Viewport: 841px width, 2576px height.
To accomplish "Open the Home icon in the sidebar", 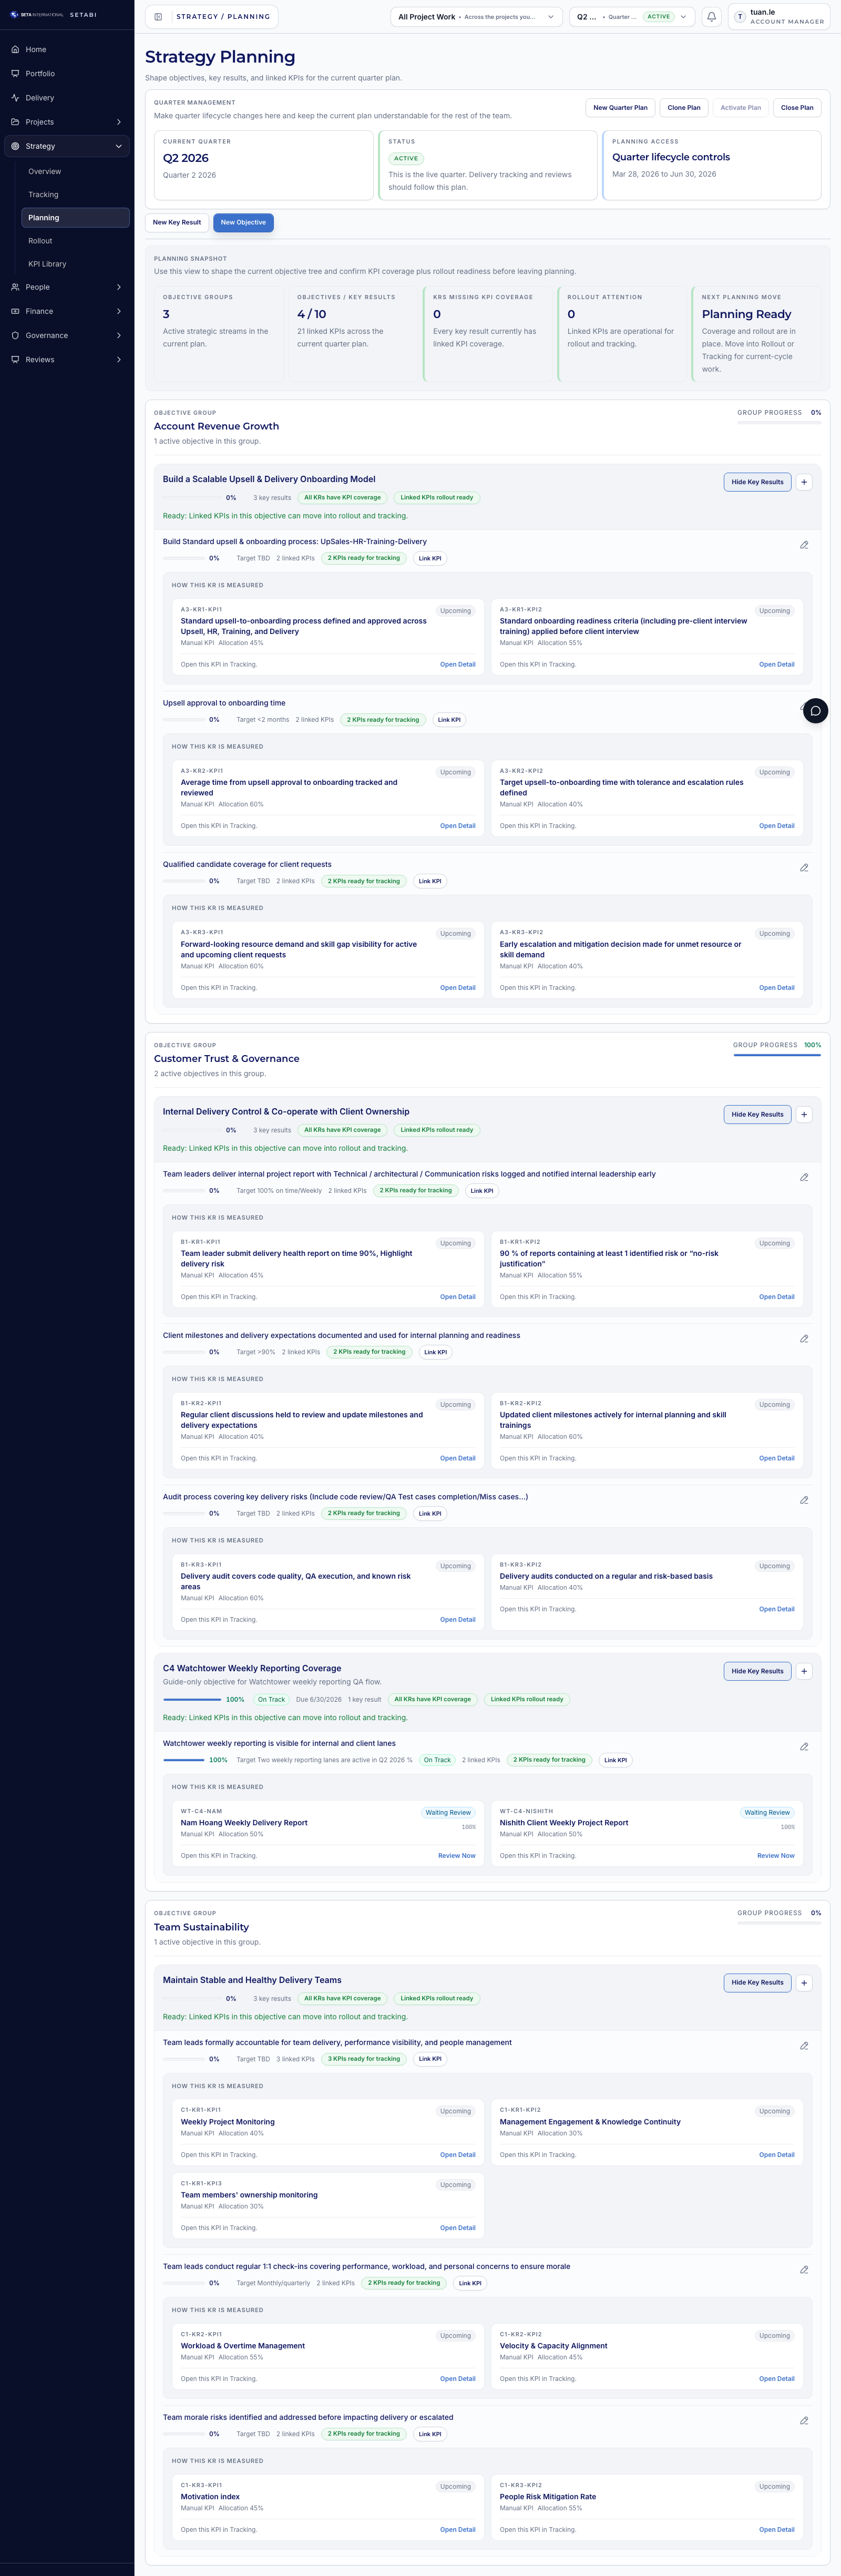I will pos(15,49).
